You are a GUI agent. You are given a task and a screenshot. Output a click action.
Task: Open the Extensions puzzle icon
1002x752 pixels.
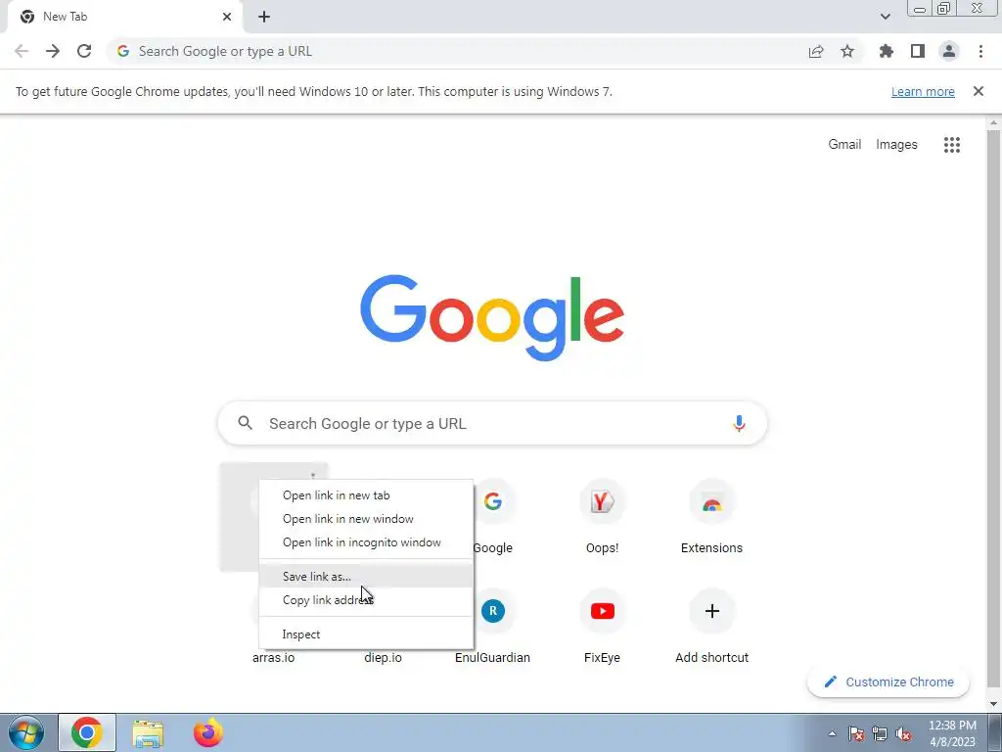pos(886,51)
